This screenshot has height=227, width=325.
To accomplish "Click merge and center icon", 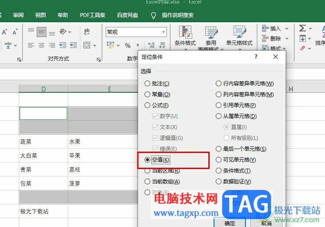I will pyautogui.click(x=86, y=45).
